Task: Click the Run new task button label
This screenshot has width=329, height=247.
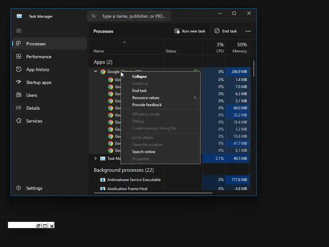Action: (x=194, y=31)
